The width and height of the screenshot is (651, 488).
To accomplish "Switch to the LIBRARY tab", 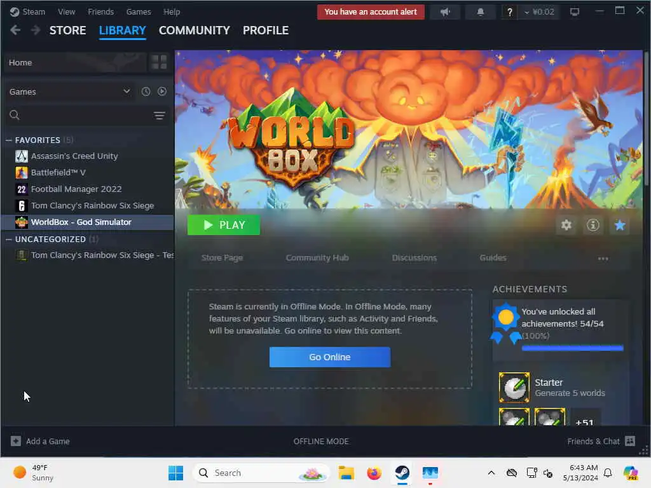I will click(123, 30).
